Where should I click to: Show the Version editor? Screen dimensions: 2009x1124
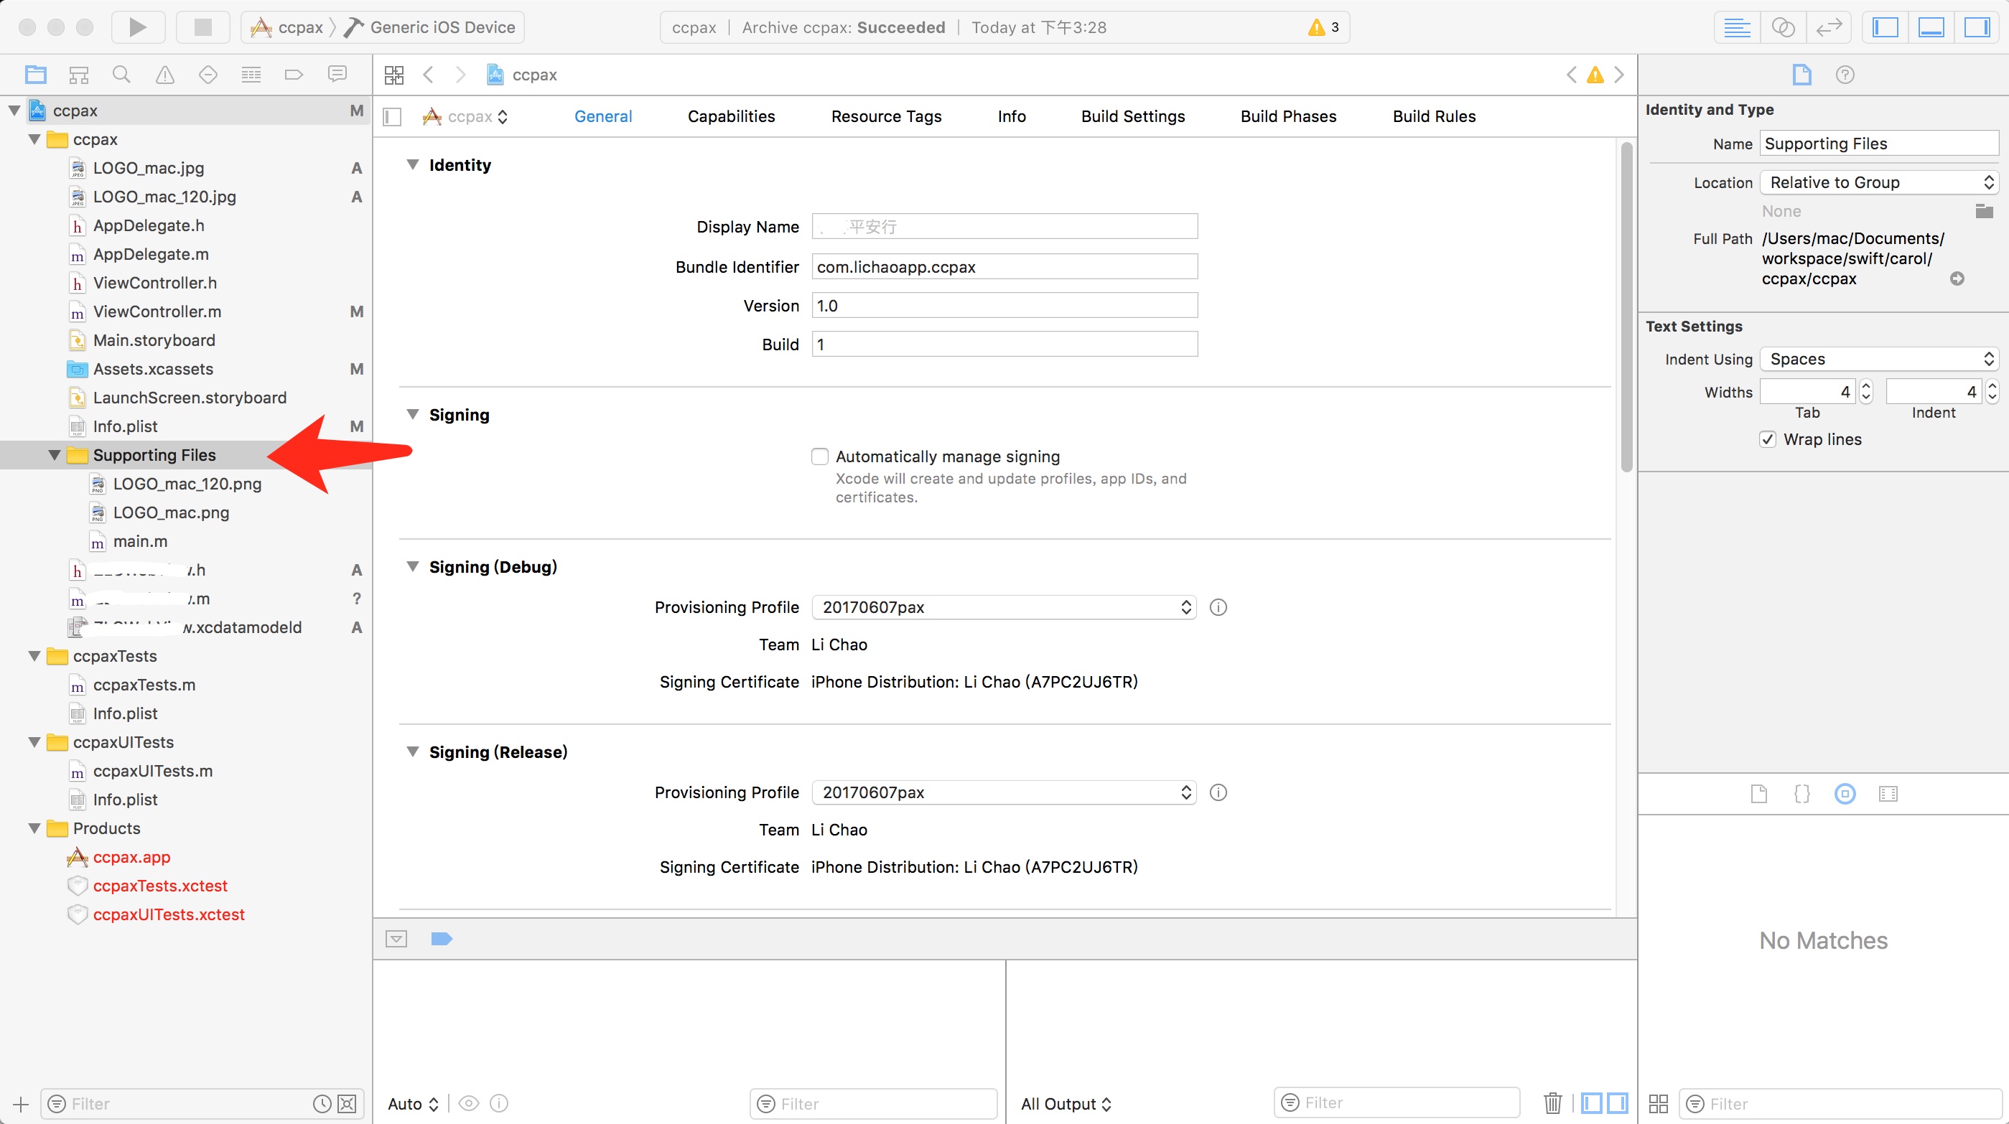pos(1829,27)
